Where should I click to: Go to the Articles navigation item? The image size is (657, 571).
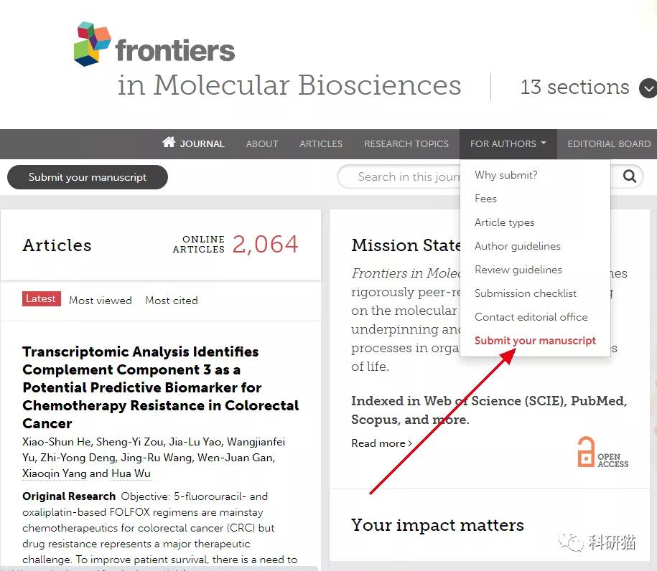[321, 143]
